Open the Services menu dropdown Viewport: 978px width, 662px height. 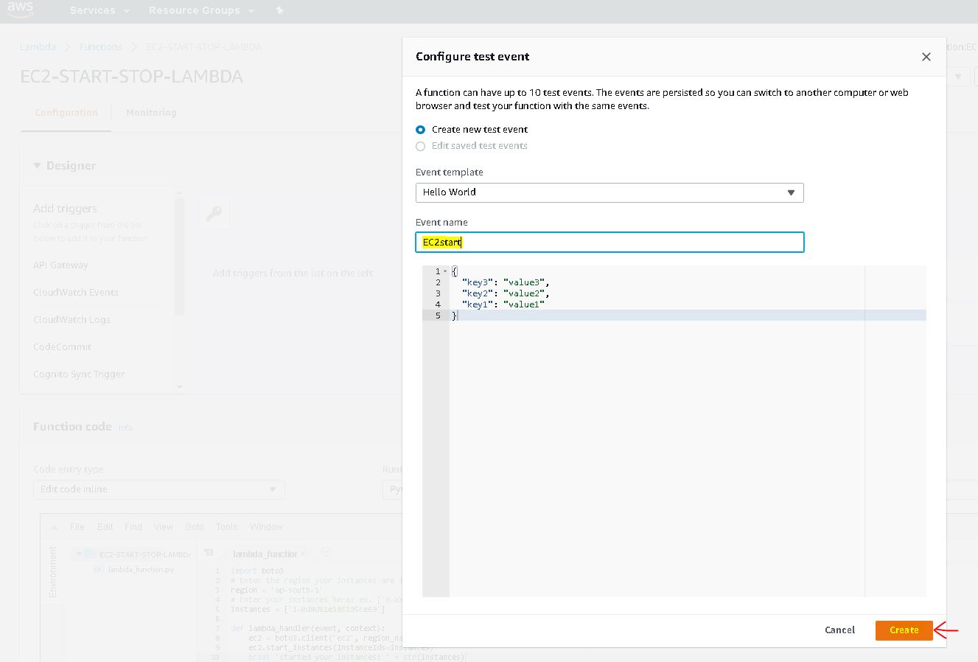(x=99, y=11)
